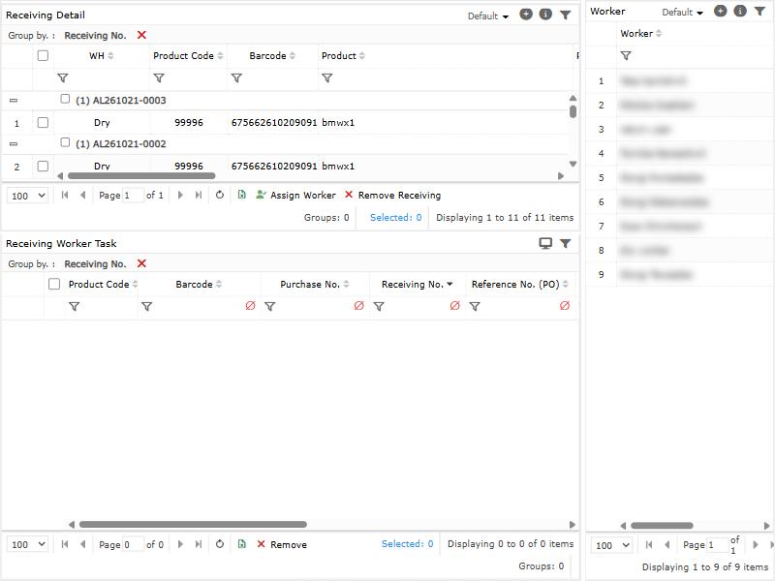This screenshot has height=581, width=775.
Task: Toggle the filter icon in Worker panel header
Action: pyautogui.click(x=759, y=12)
